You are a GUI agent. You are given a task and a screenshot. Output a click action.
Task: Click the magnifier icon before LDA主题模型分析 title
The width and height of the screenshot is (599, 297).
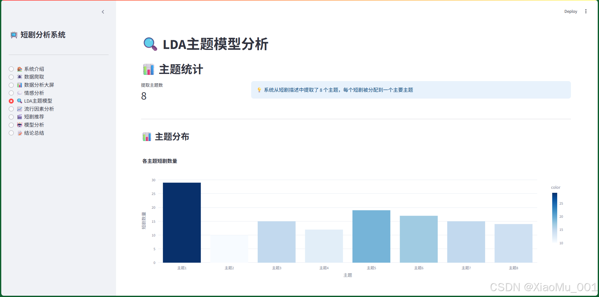click(x=150, y=44)
